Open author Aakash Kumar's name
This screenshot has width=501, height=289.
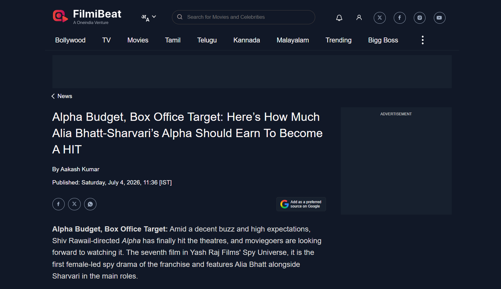pyautogui.click(x=80, y=169)
